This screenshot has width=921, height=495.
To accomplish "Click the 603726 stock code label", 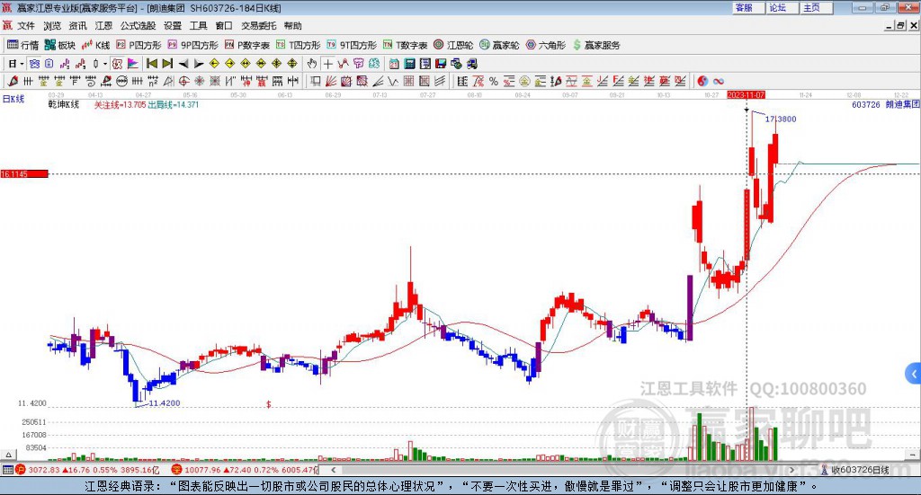I will tap(866, 104).
